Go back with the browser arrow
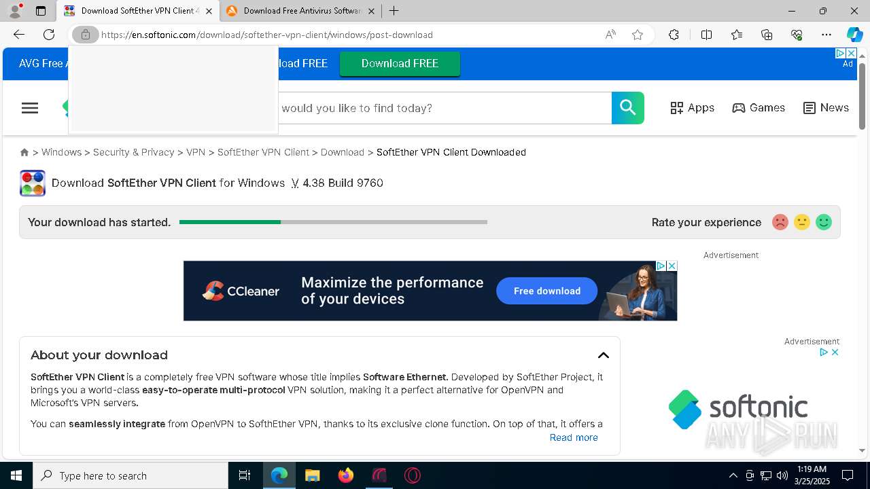 [19, 35]
